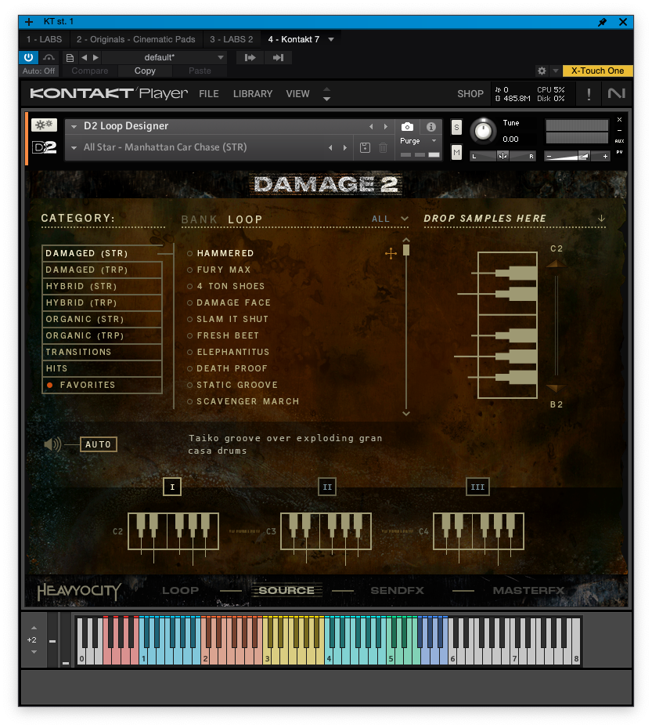Select the FURY MAX loop
Viewport: 652px width, 728px height.
[224, 270]
